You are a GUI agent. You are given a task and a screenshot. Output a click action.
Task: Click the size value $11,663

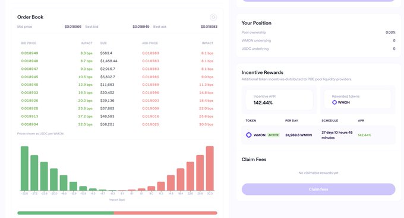pyautogui.click(x=107, y=85)
